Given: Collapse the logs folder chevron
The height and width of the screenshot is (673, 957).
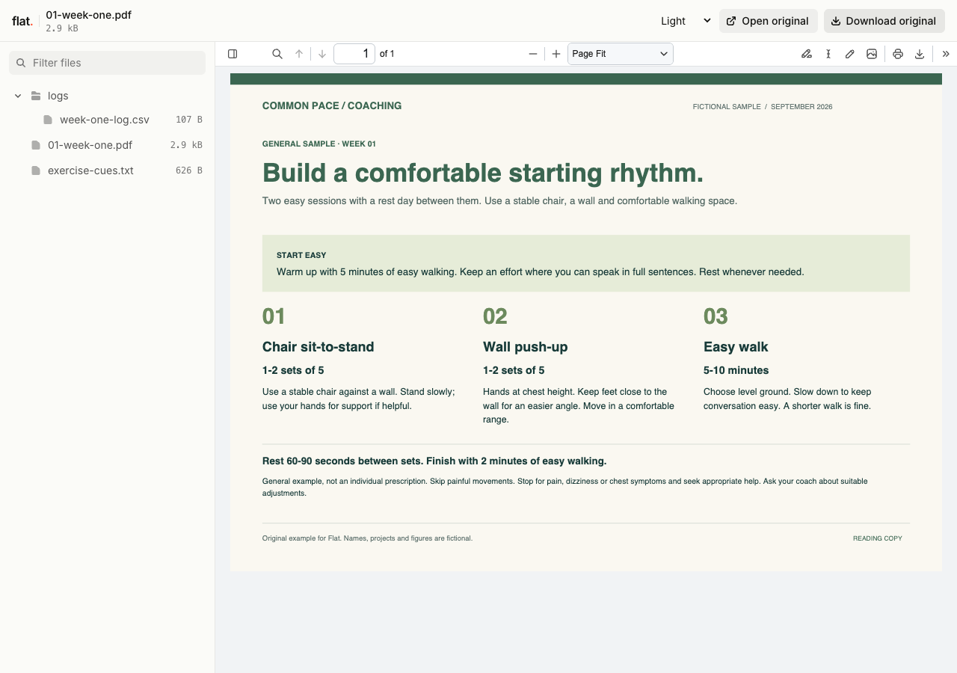Looking at the screenshot, I should pos(18,96).
